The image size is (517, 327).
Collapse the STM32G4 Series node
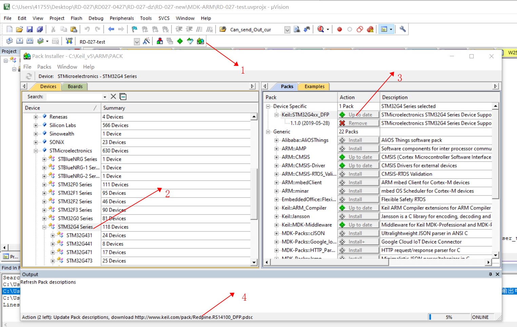coord(44,227)
